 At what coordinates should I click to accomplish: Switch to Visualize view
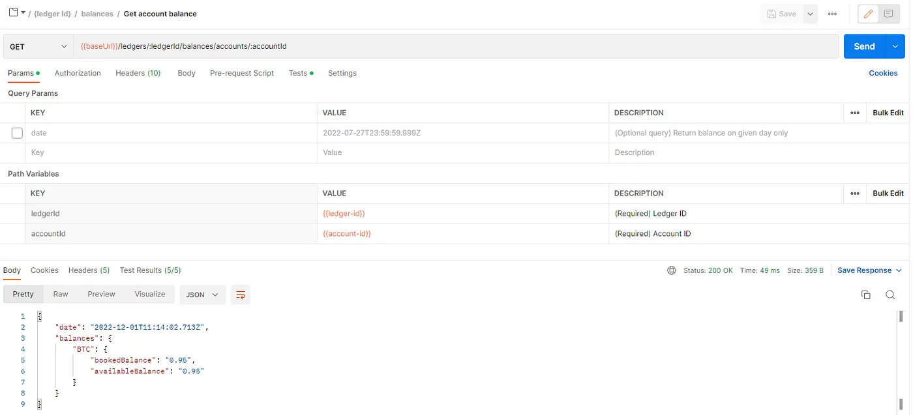coord(150,294)
